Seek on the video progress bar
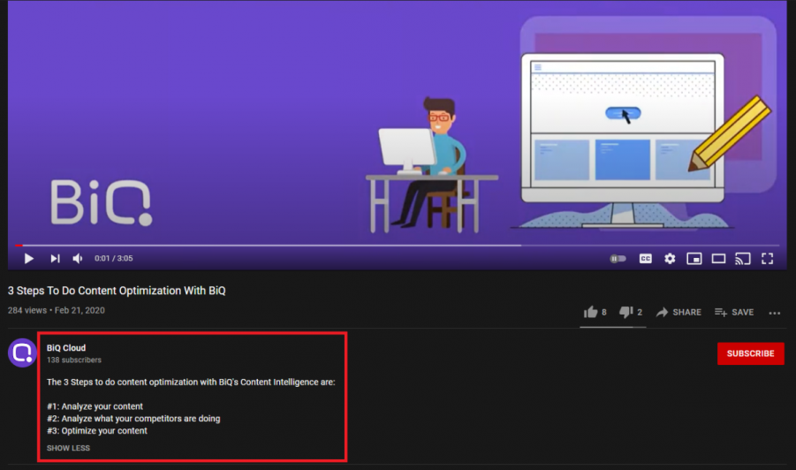This screenshot has height=470, width=796. click(397, 245)
